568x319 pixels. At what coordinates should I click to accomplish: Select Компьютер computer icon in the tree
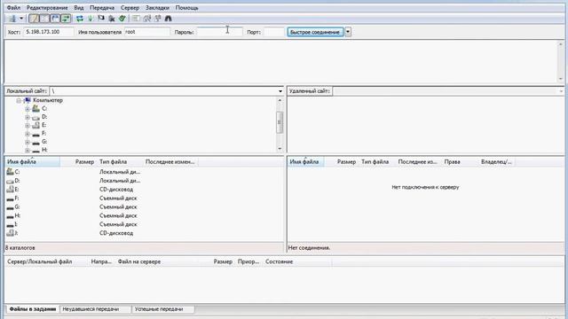point(28,100)
